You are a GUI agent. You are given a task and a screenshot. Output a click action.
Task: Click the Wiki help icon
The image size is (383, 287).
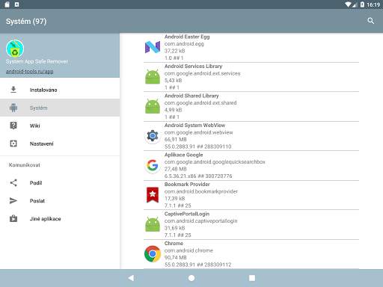click(13, 126)
